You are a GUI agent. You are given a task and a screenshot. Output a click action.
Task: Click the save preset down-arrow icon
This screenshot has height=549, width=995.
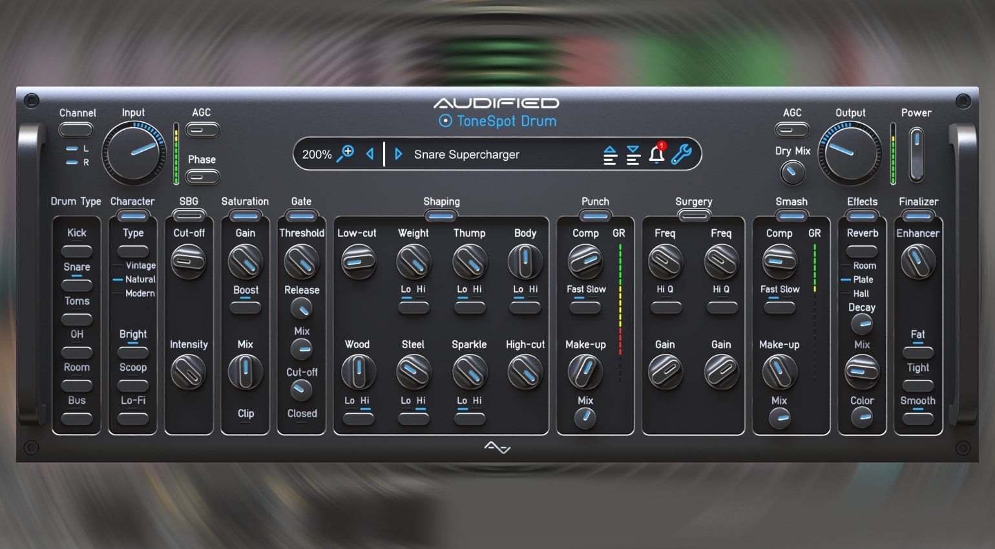[633, 154]
